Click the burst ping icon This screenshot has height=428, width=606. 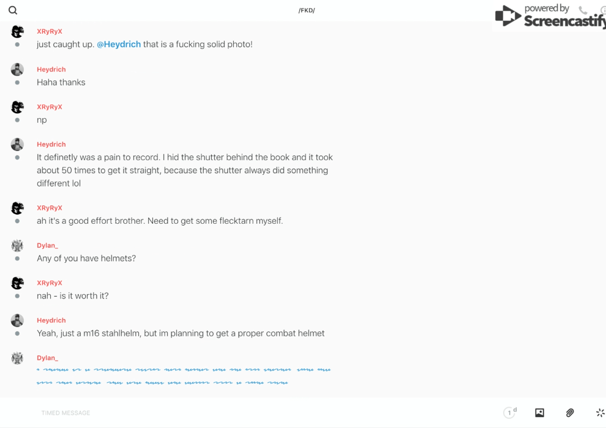coord(600,413)
